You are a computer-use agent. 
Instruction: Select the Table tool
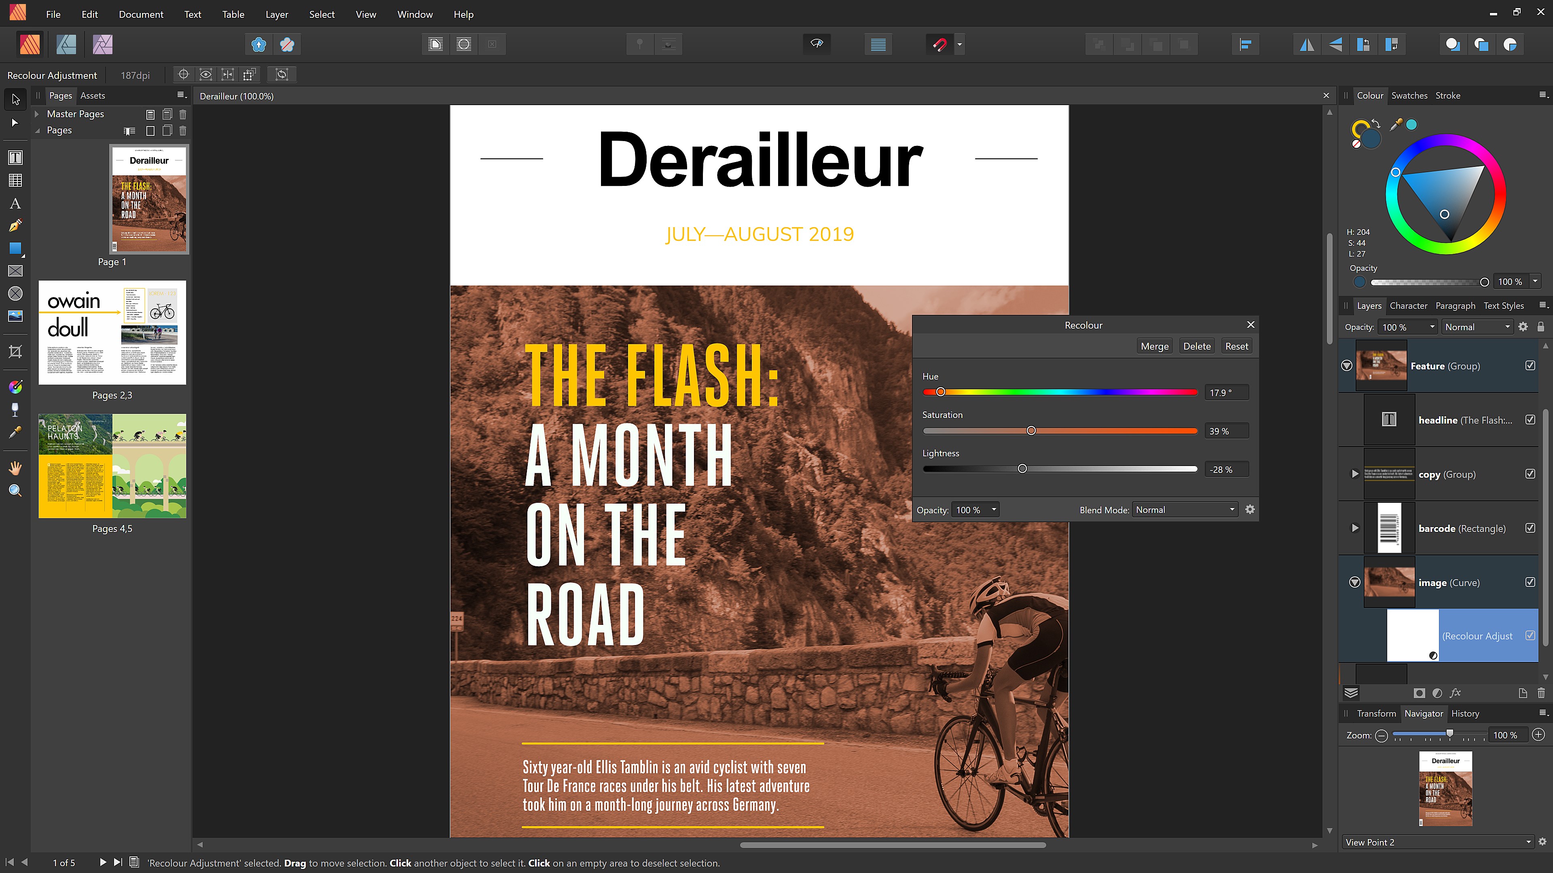15,180
